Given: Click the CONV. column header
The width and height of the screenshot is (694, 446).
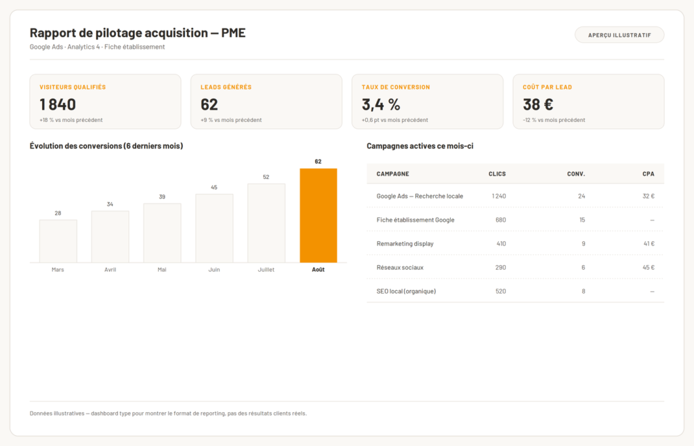Looking at the screenshot, I should (576, 174).
